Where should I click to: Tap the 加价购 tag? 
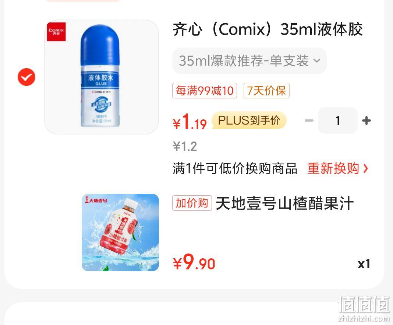click(192, 203)
